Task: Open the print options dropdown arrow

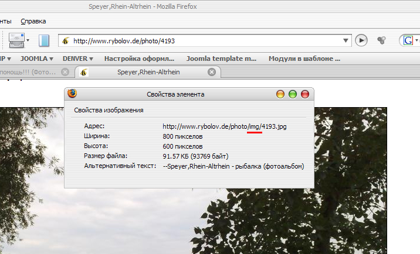Action: 28,40
